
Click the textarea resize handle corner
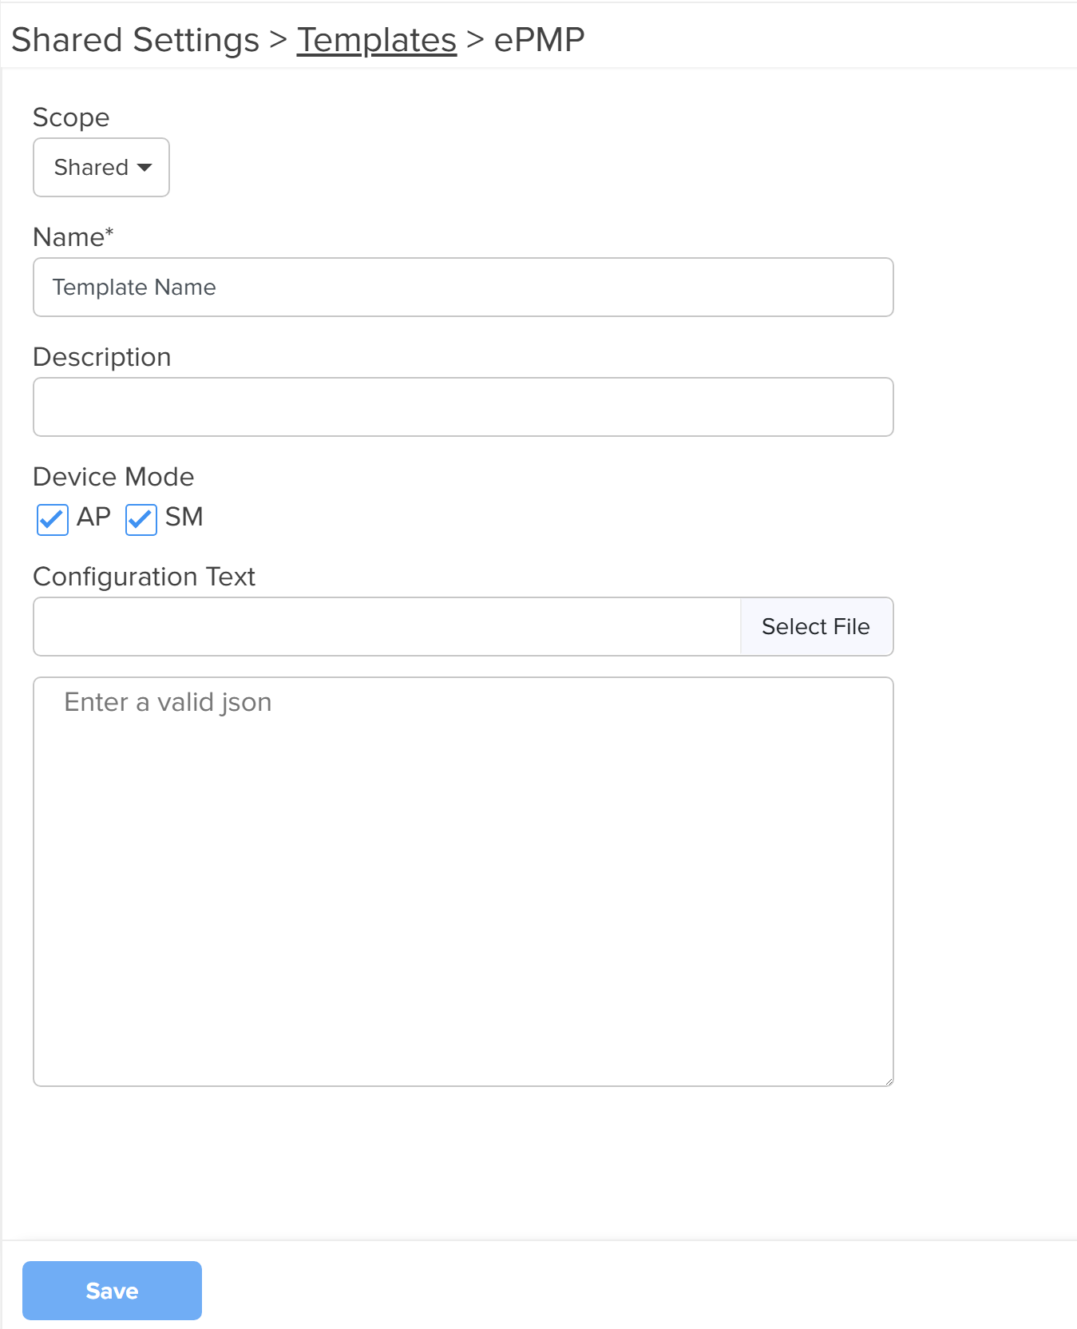click(888, 1081)
